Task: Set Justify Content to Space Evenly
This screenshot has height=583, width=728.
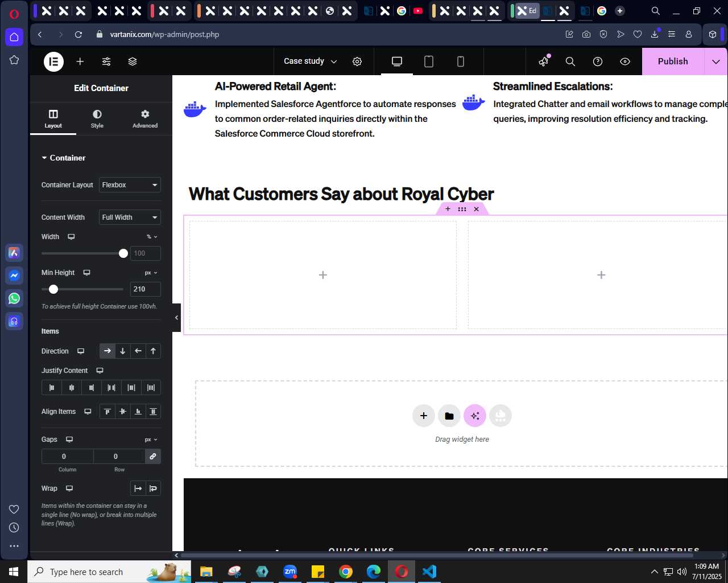Action: (151, 388)
